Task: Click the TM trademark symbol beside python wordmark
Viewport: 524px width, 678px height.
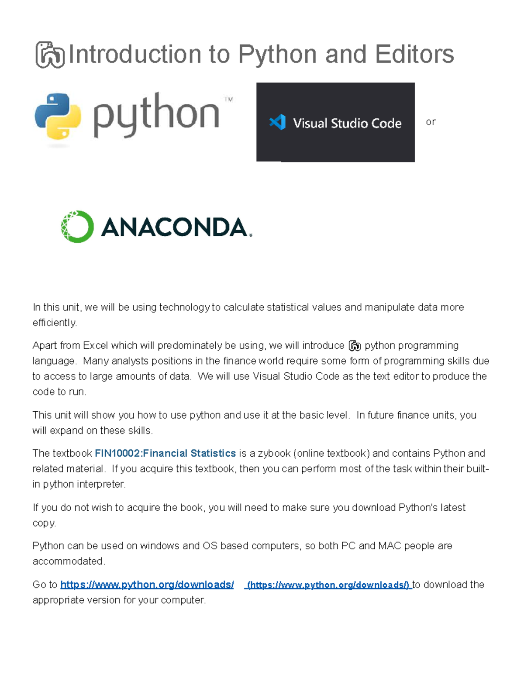Action: pyautogui.click(x=228, y=100)
